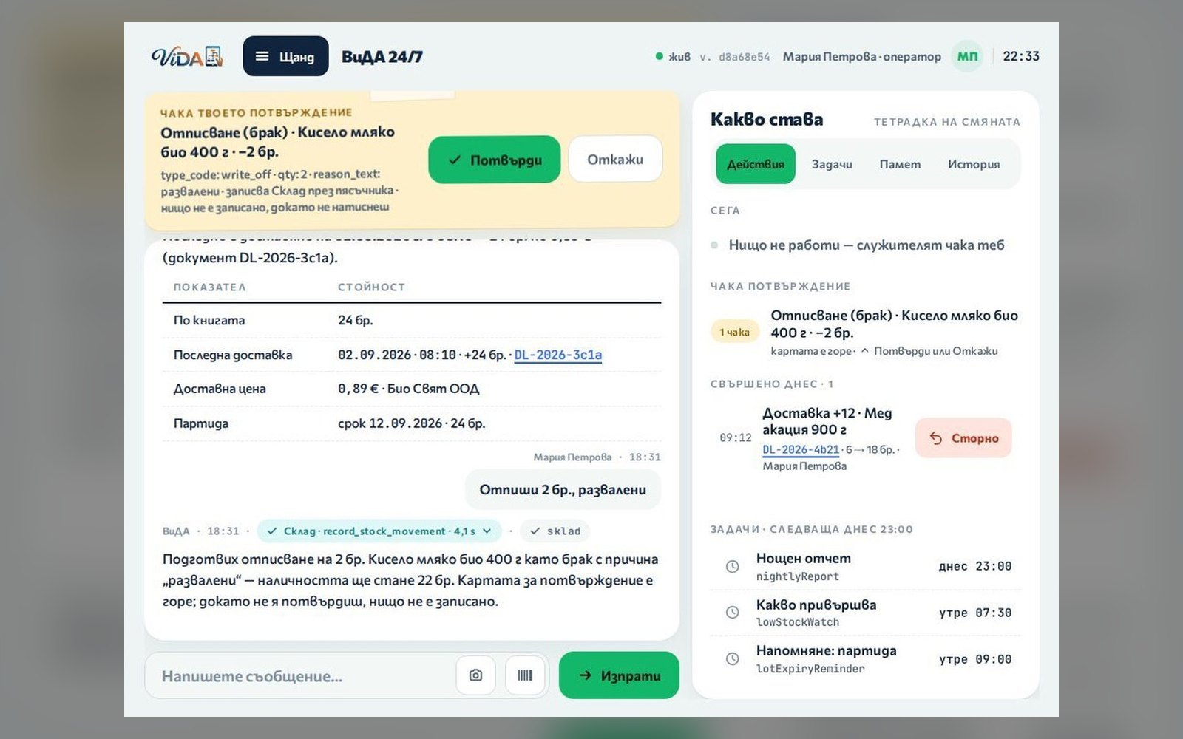
Task: Click the clock icon beside Нощен отчет
Action: (732, 567)
